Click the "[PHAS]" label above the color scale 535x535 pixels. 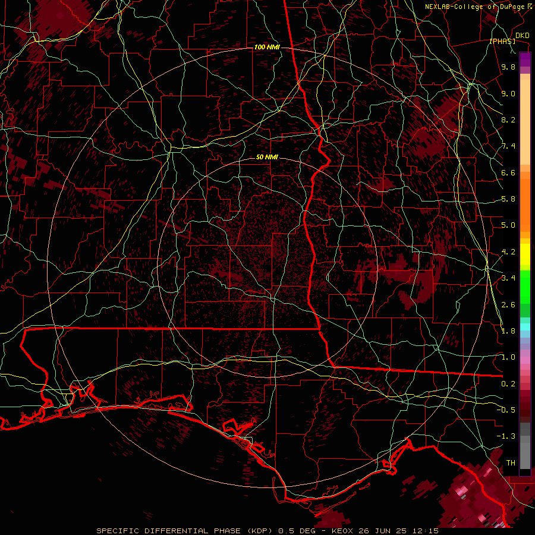[x=503, y=42]
